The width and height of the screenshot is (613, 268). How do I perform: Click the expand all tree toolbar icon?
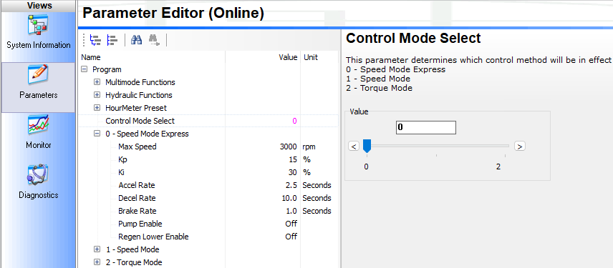click(x=95, y=40)
